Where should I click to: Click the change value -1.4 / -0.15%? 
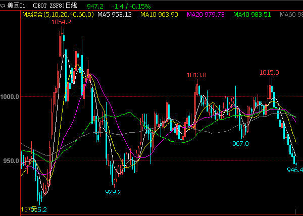(x=131, y=7)
